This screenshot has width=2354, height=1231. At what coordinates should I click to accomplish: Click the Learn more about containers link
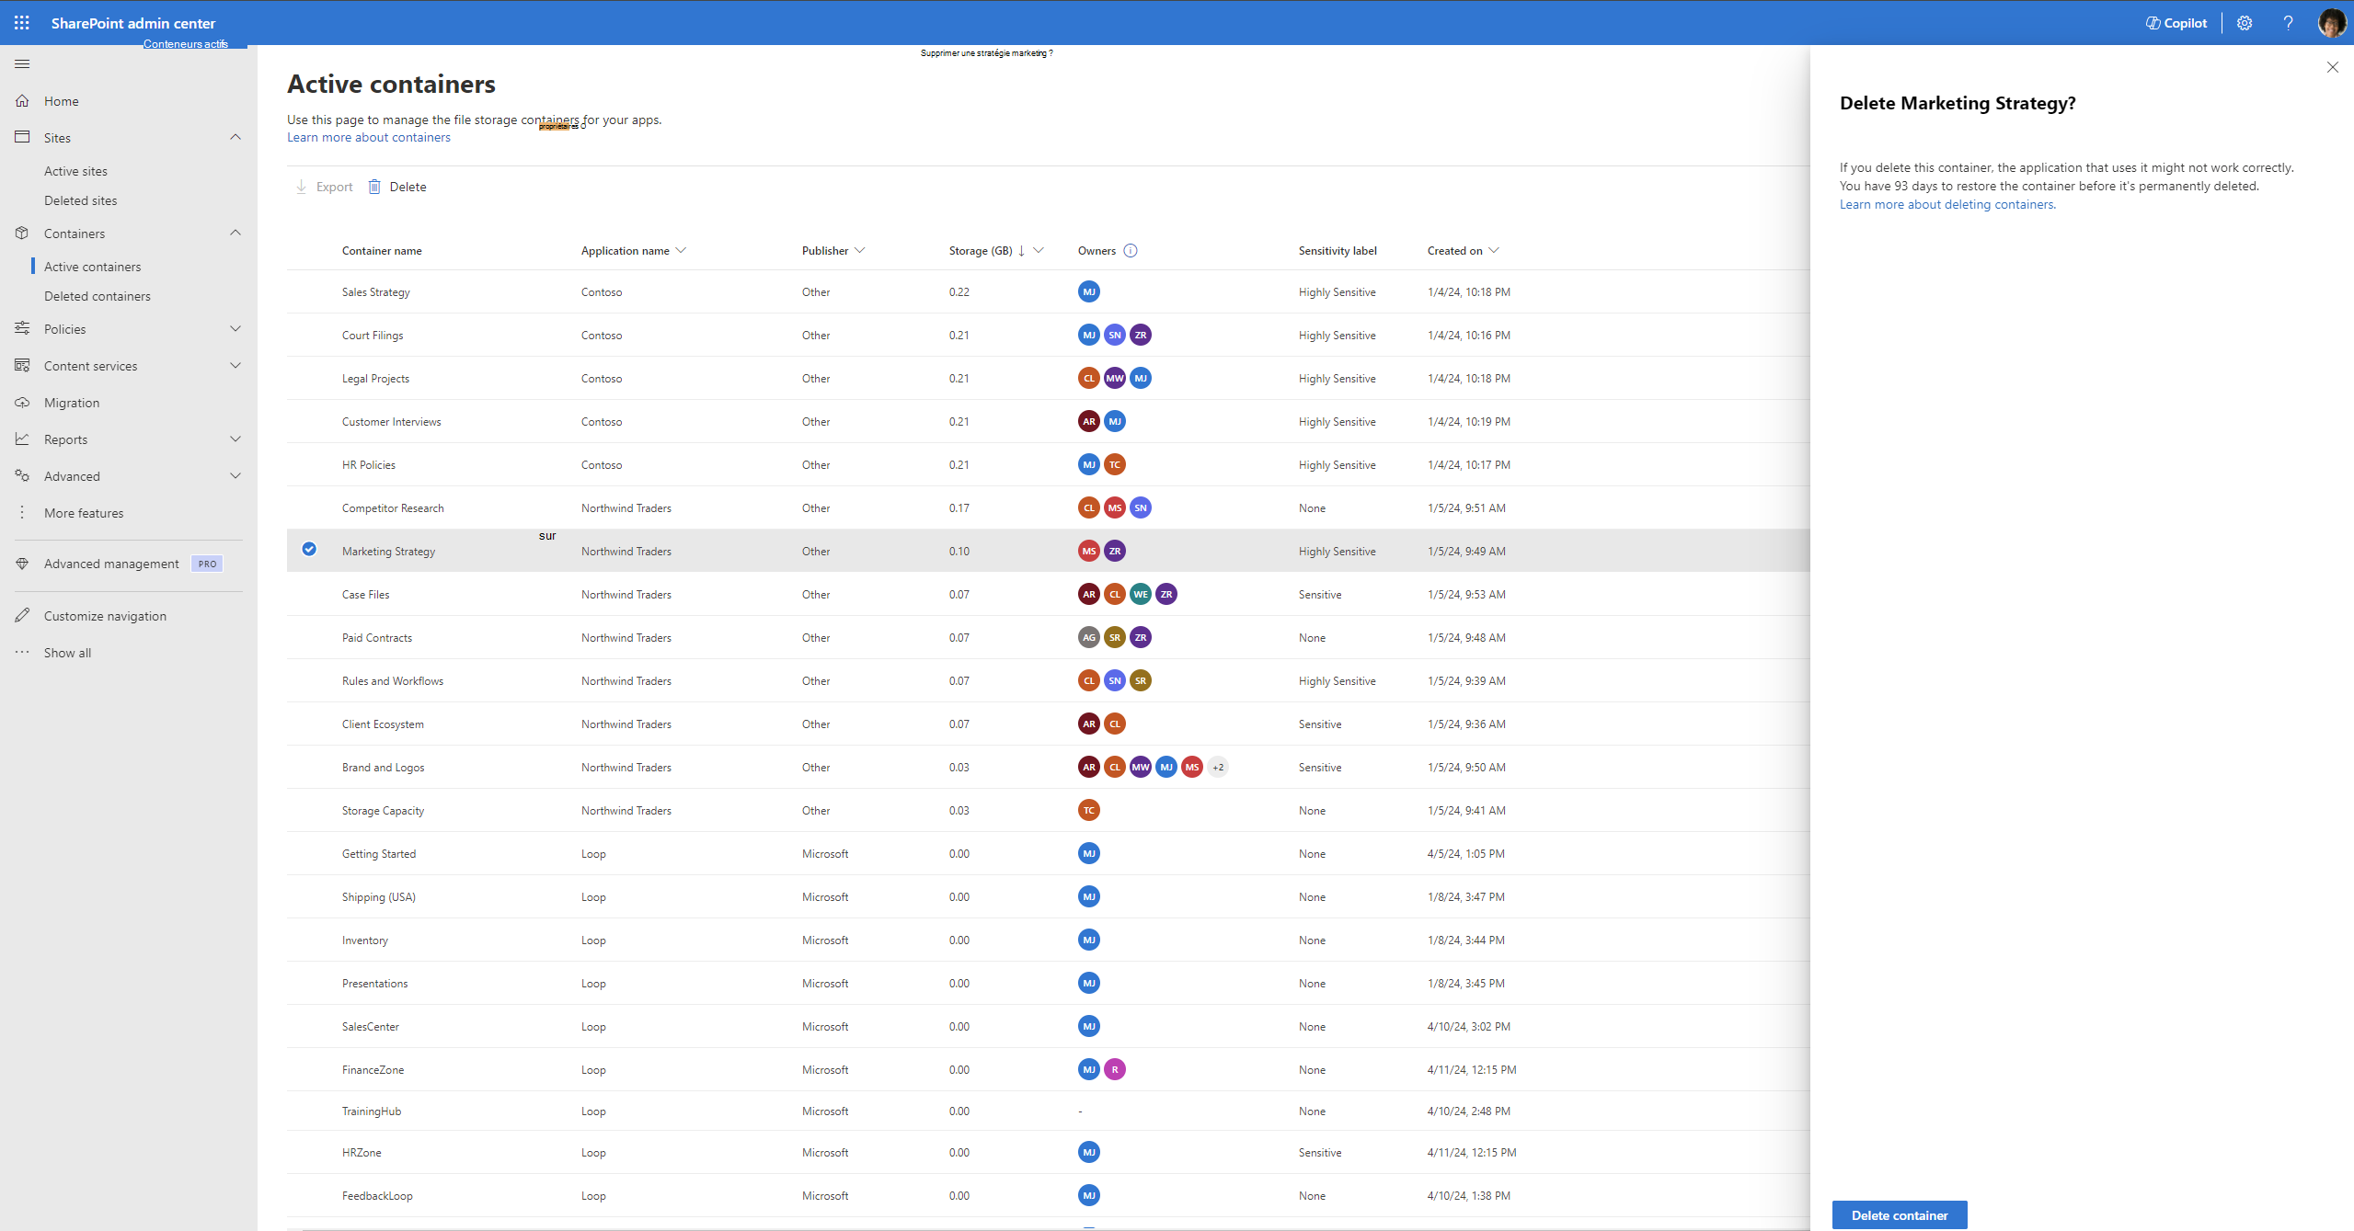pos(369,137)
